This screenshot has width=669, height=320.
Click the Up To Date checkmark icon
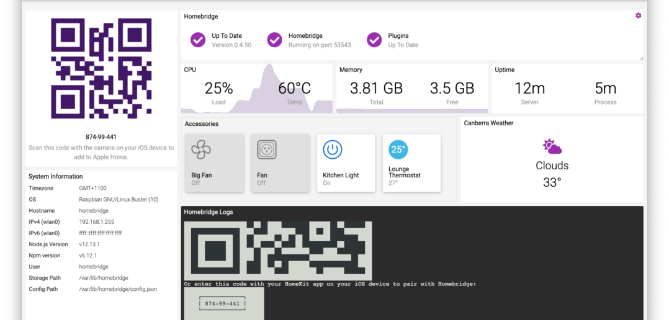(198, 40)
